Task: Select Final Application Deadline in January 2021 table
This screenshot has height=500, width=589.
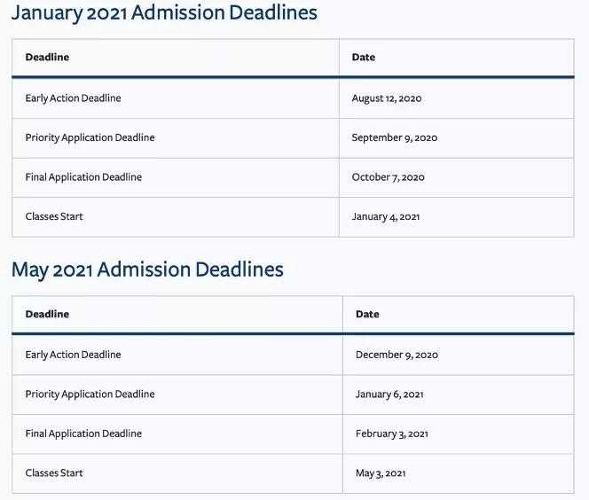Action: pyautogui.click(x=83, y=177)
